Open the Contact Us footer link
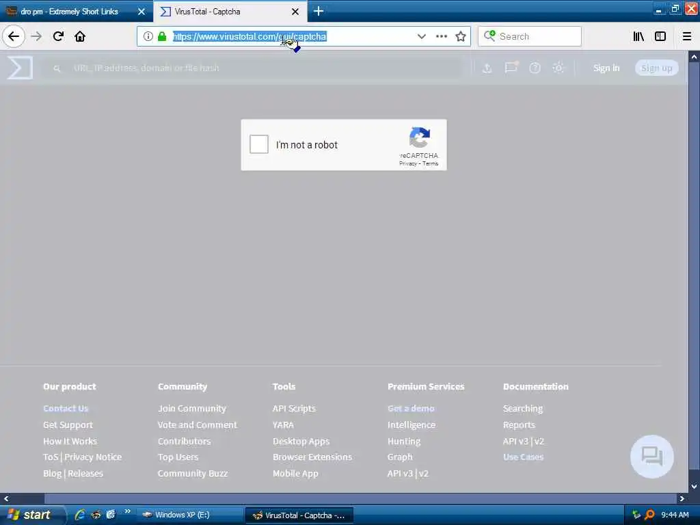 click(x=66, y=408)
